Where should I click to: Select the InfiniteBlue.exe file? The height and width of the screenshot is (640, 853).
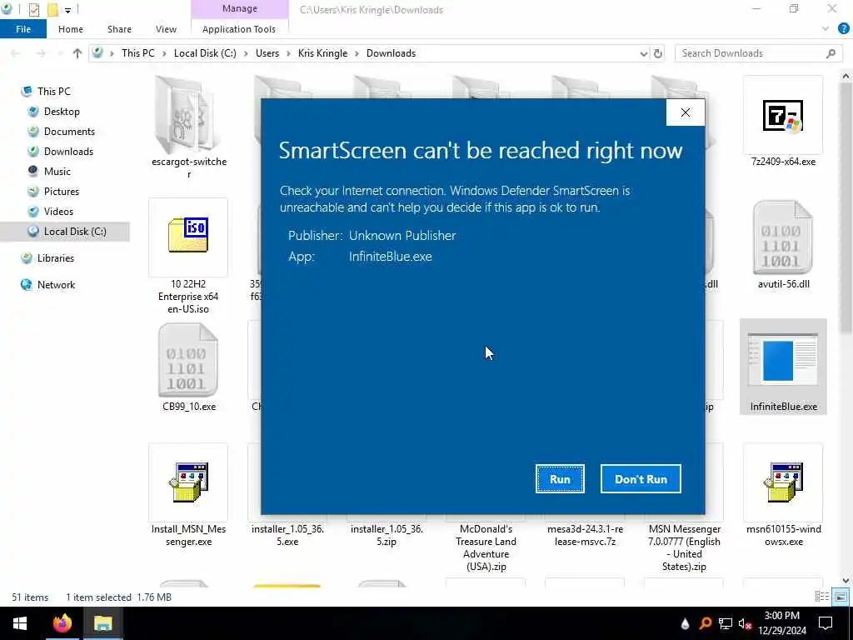click(x=783, y=367)
